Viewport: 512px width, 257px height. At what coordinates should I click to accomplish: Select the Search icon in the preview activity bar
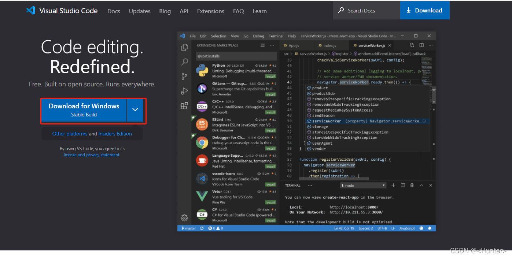185,62
